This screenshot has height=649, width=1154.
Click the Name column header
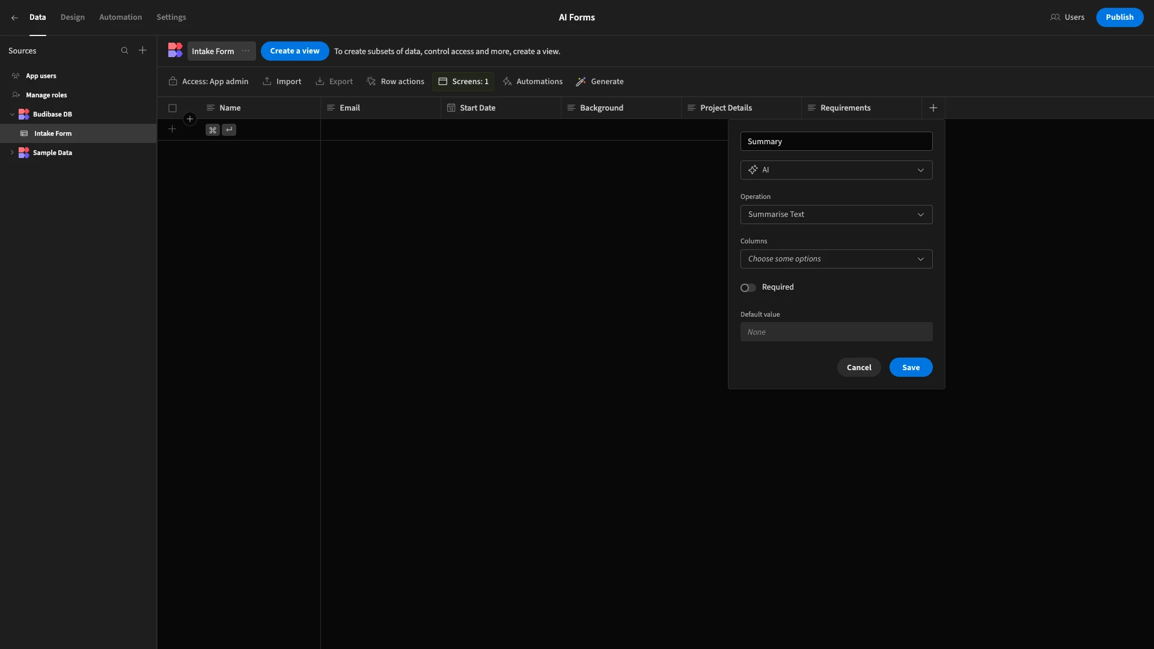(x=260, y=108)
